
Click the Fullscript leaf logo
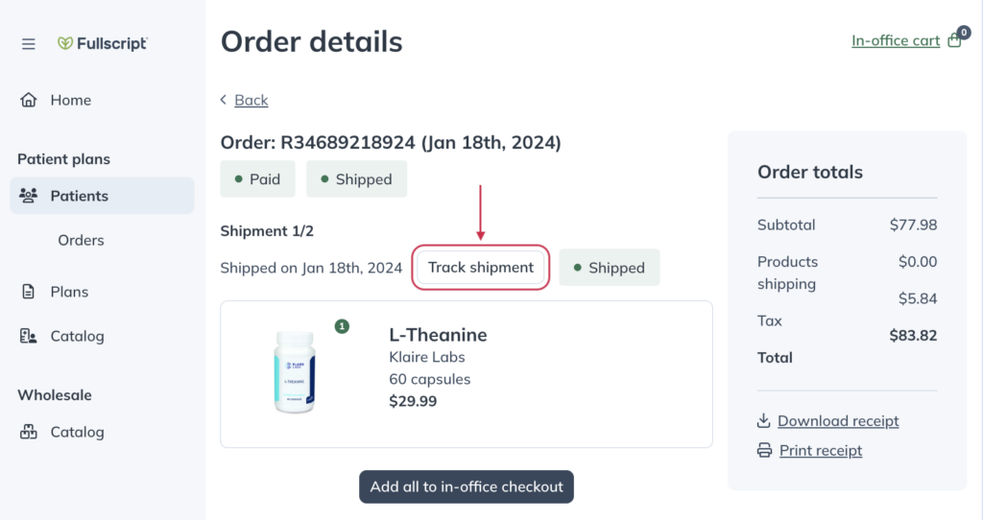pos(65,43)
